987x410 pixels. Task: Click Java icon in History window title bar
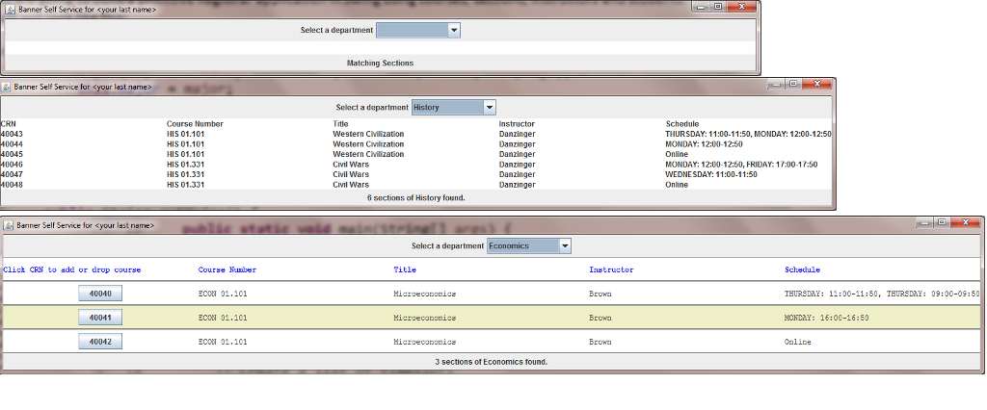tap(6, 88)
